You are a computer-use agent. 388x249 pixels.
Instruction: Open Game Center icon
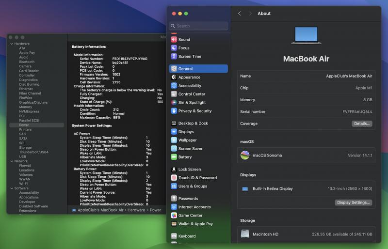pyautogui.click(x=174, y=215)
